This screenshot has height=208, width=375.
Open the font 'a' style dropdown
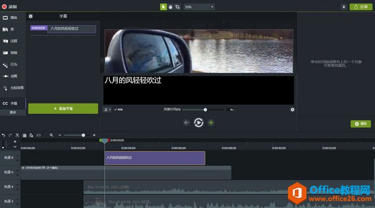(107, 110)
